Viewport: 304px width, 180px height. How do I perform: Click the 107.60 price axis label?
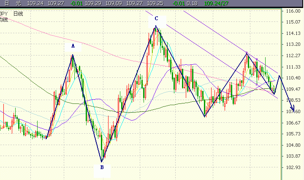[293, 111]
